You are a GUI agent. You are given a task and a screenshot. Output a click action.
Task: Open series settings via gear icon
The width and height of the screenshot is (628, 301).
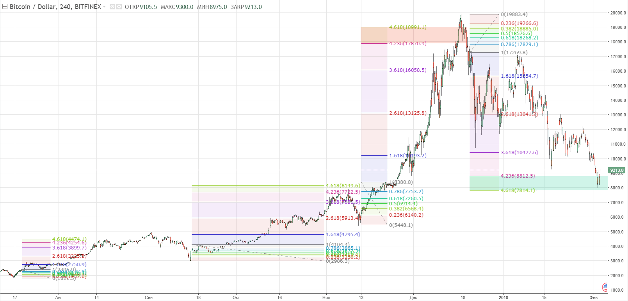click(119, 7)
